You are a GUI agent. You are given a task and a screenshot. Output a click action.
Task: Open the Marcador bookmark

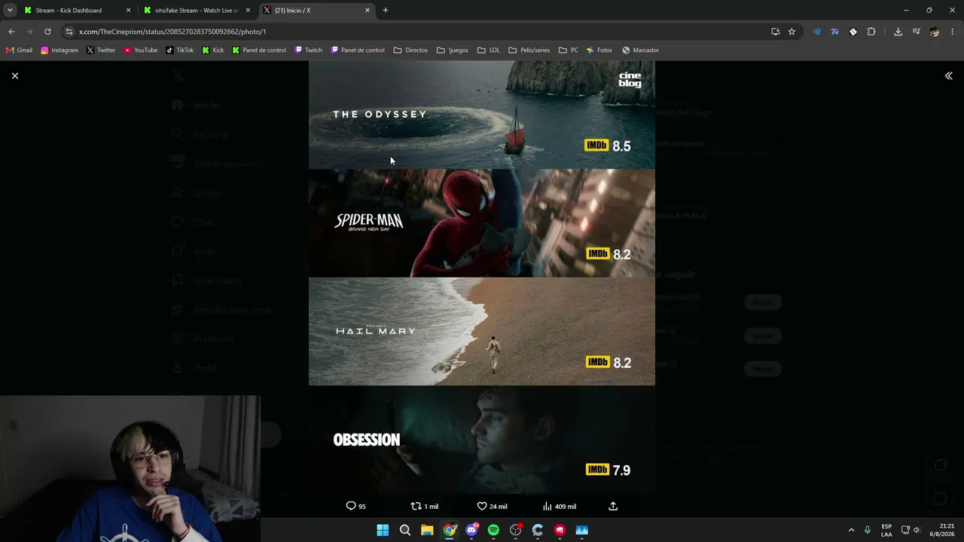coord(640,50)
